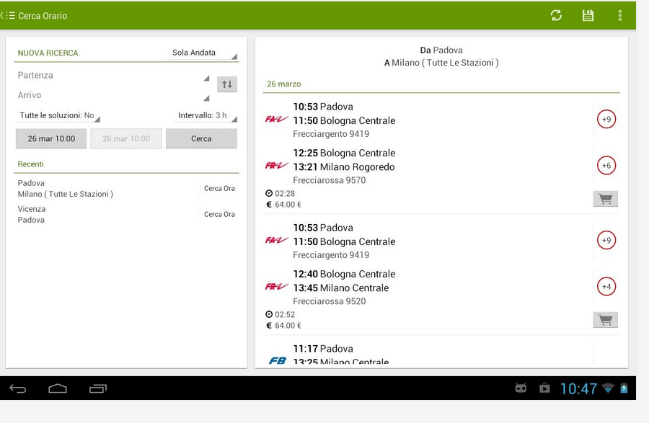Show +4 stops for Frecciarossa 9520

pyautogui.click(x=606, y=287)
